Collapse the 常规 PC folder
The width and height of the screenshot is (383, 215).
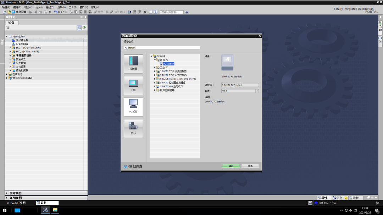(x=155, y=60)
